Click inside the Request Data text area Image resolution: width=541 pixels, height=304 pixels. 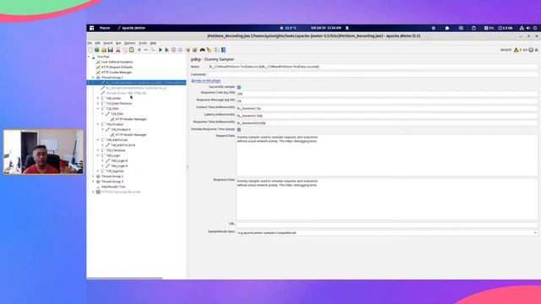[387, 155]
